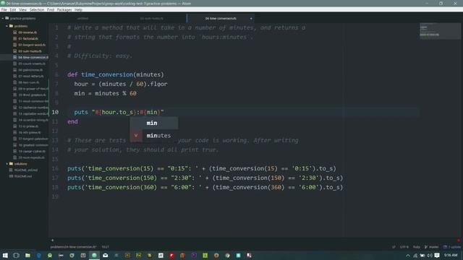Open 09-is-power-of-two.rb in the tree
Screen dimensions: 463x260
(33, 88)
